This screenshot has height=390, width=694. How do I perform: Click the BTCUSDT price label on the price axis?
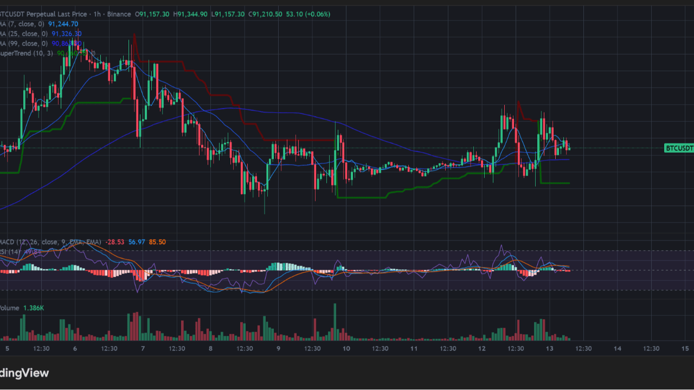point(679,148)
